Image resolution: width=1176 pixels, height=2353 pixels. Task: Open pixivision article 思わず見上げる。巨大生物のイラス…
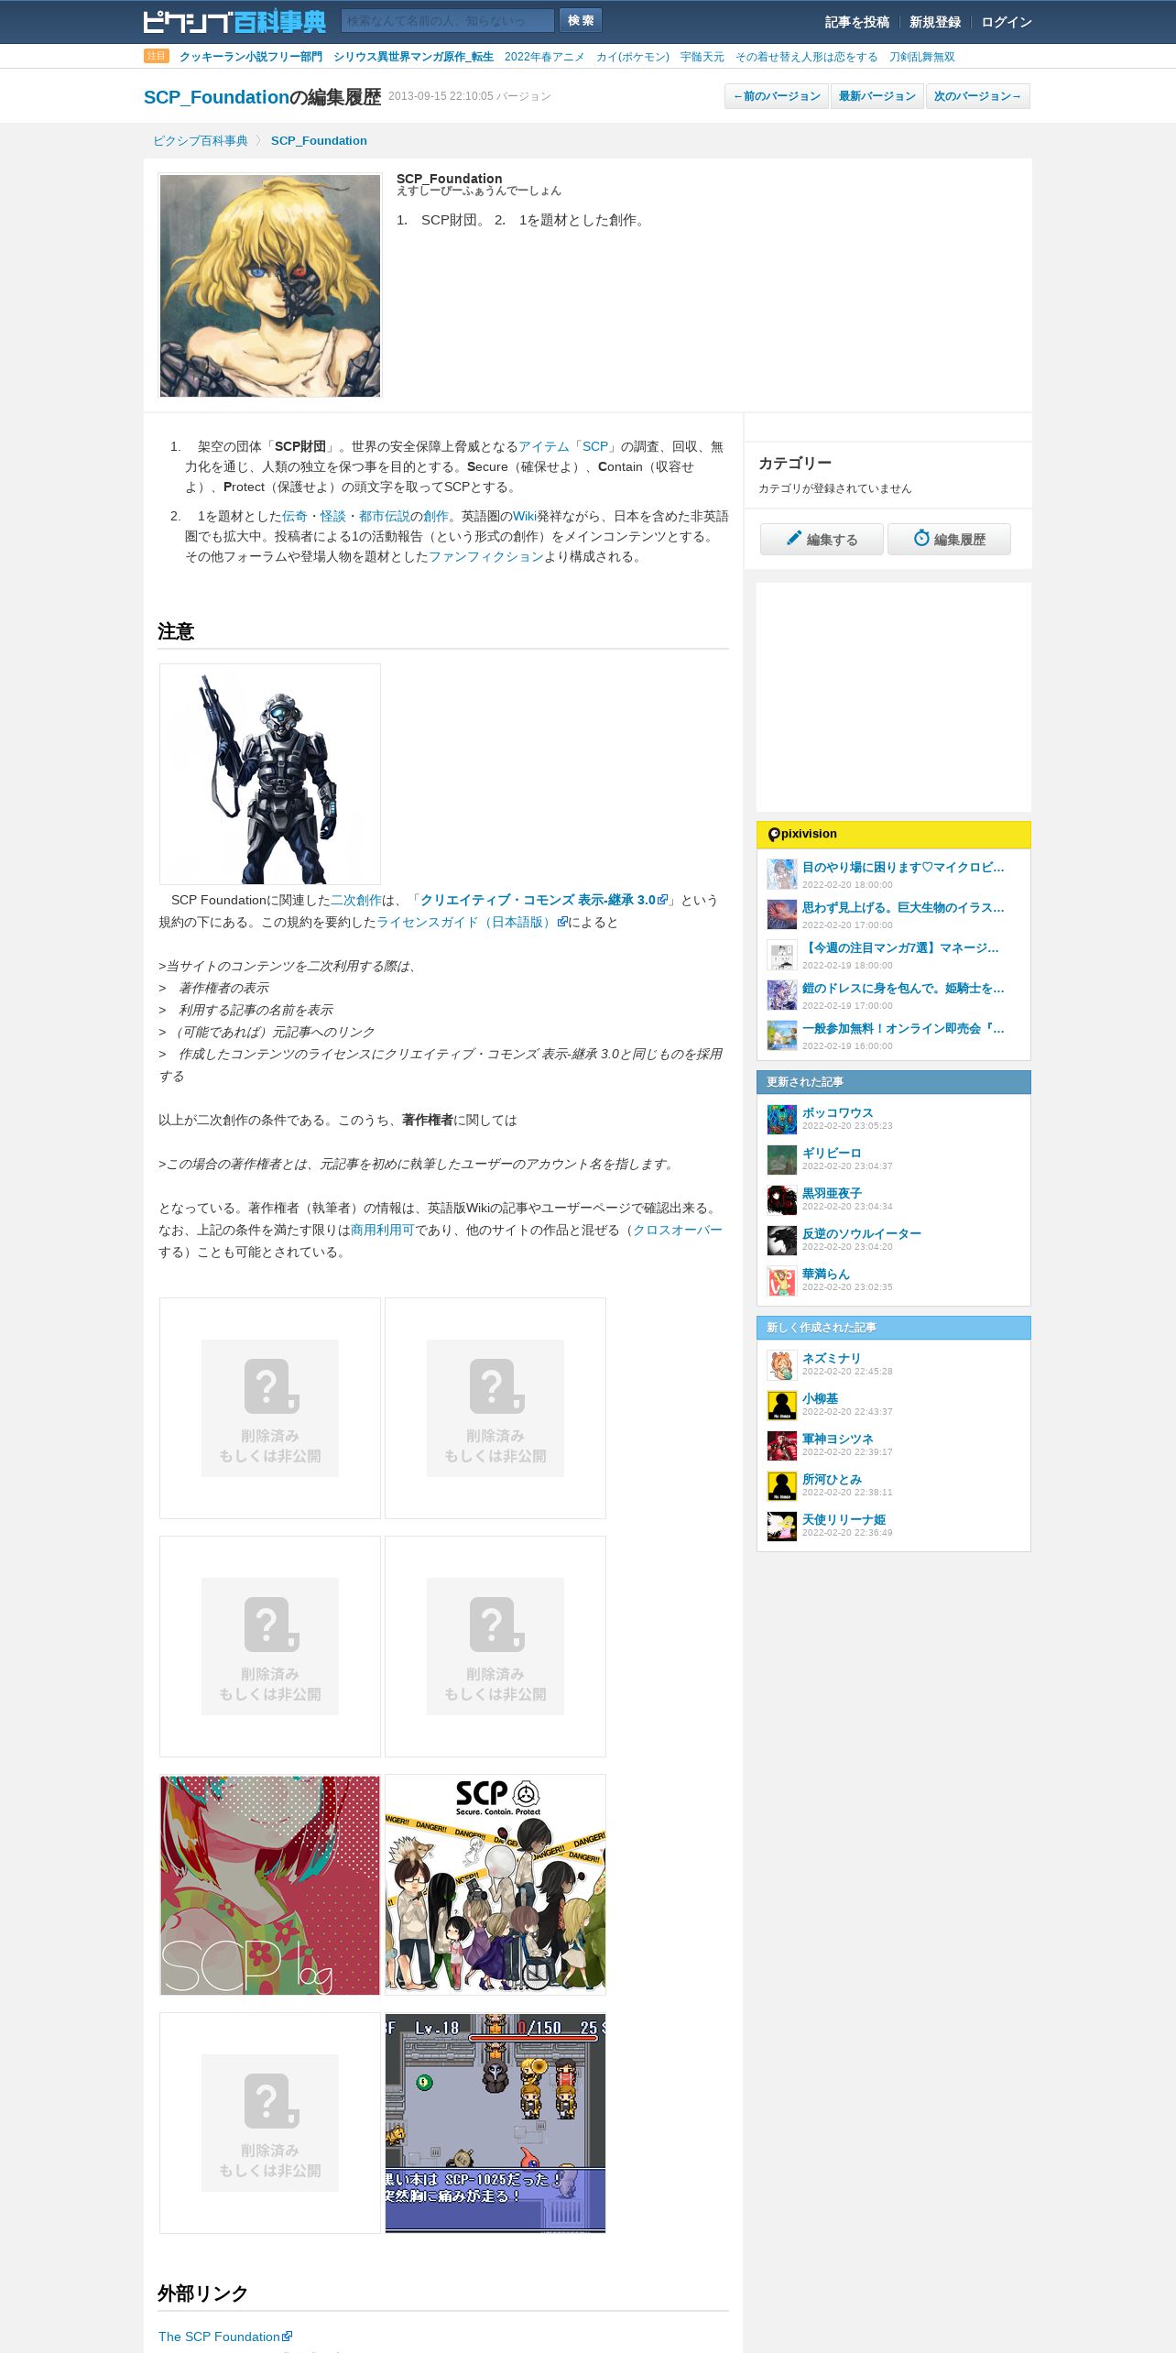(x=902, y=907)
